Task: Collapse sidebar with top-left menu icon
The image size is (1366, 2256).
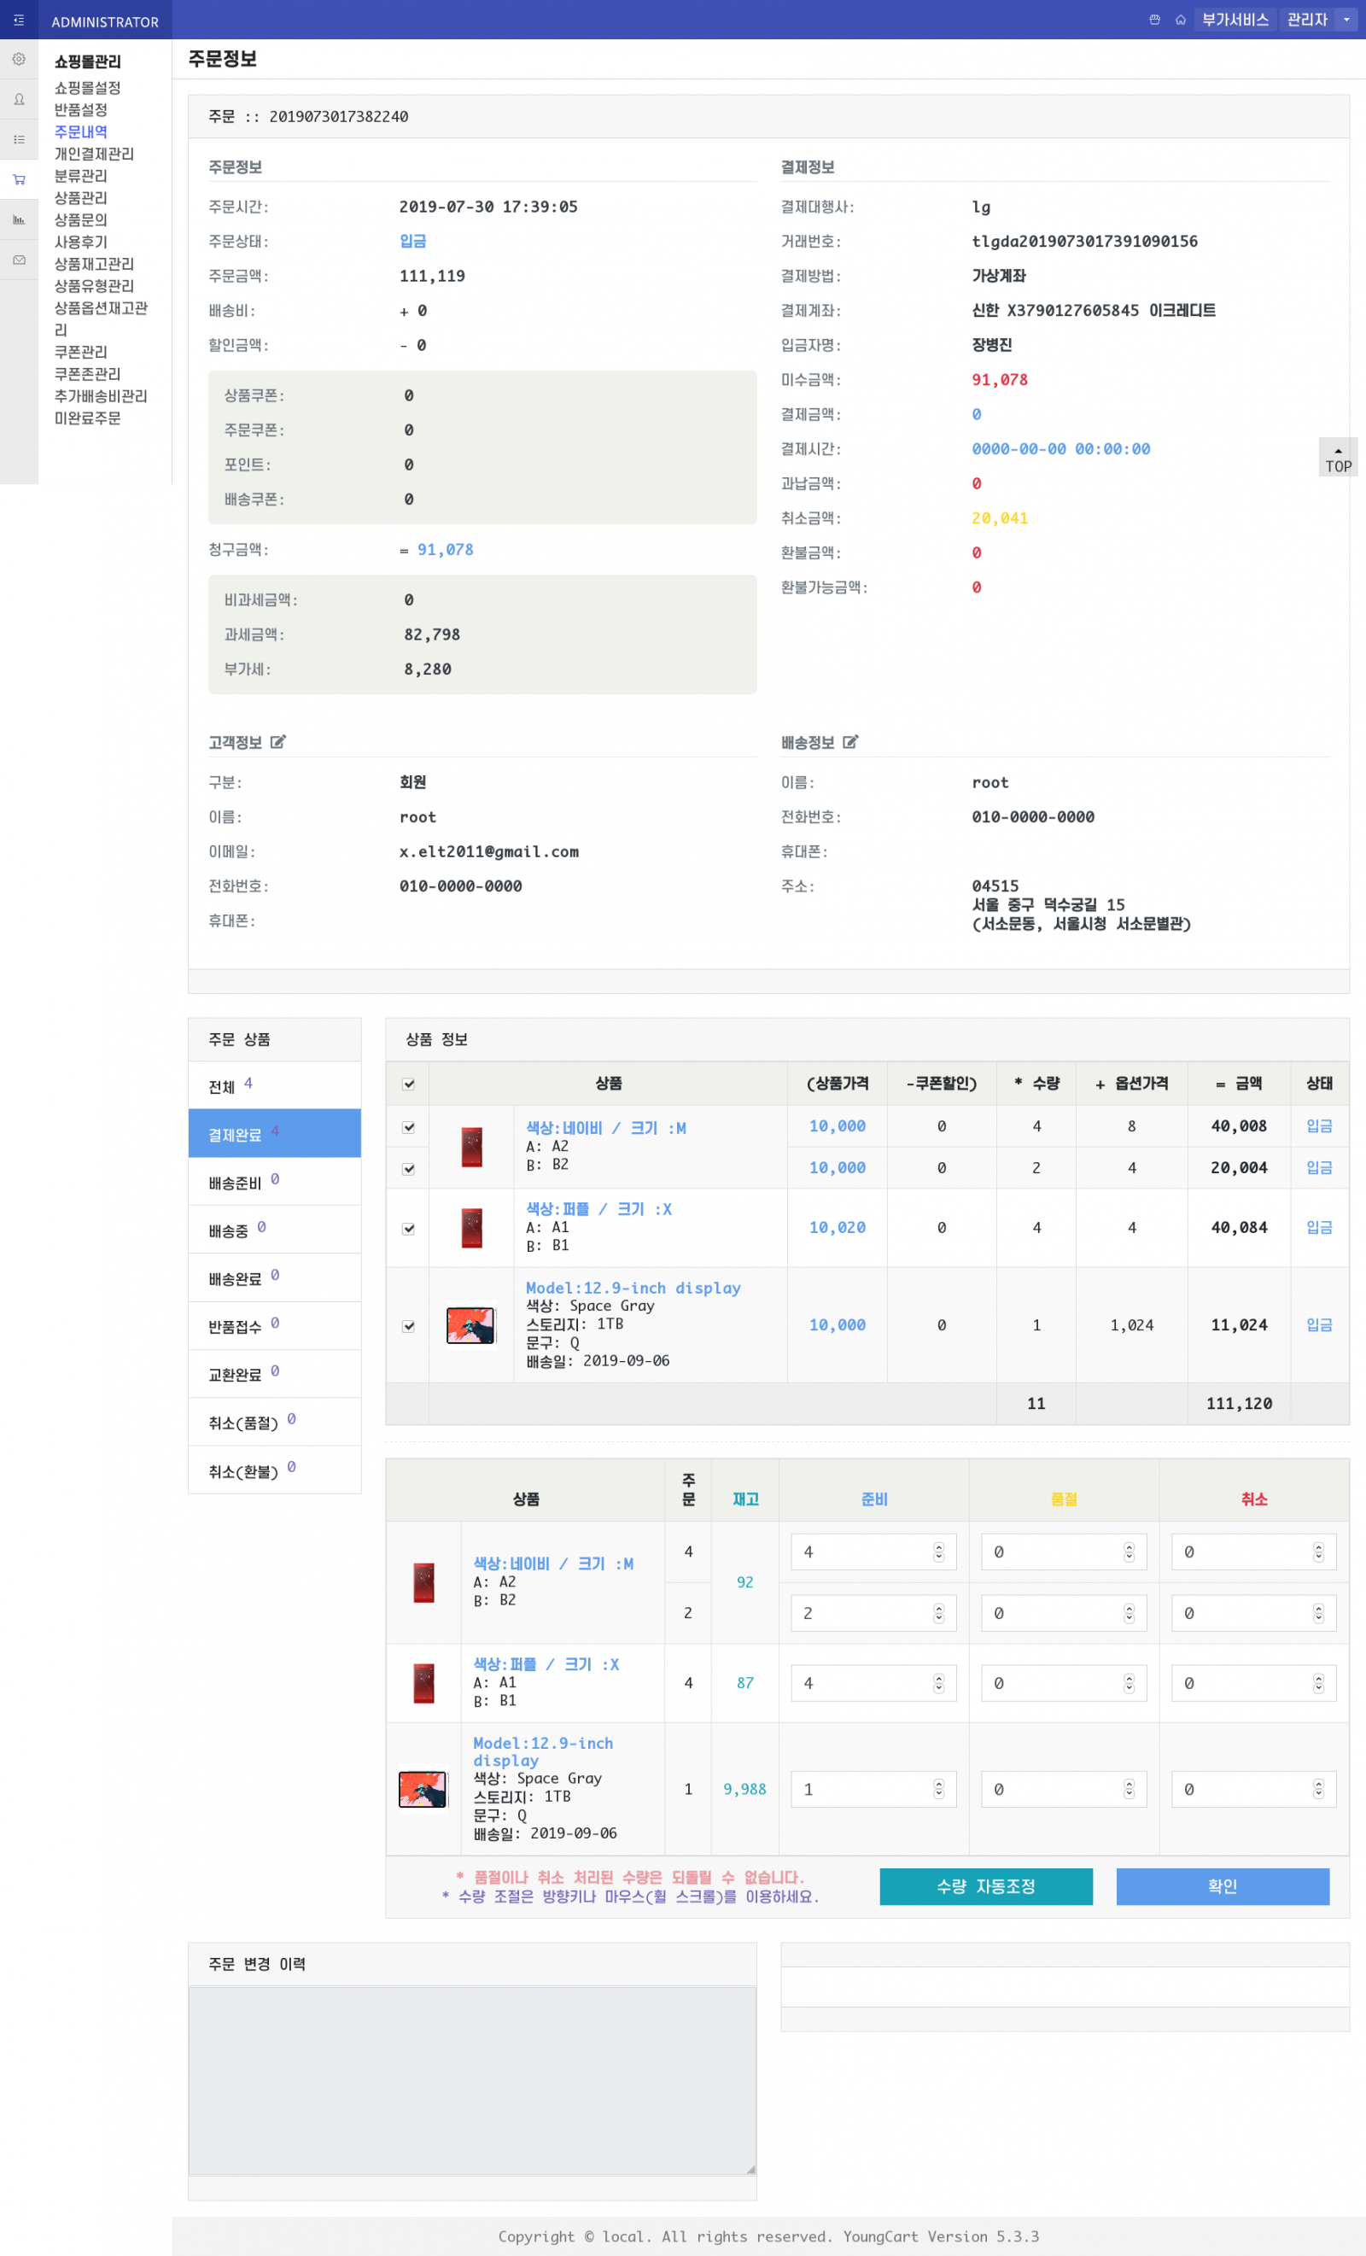Action: pos(18,20)
